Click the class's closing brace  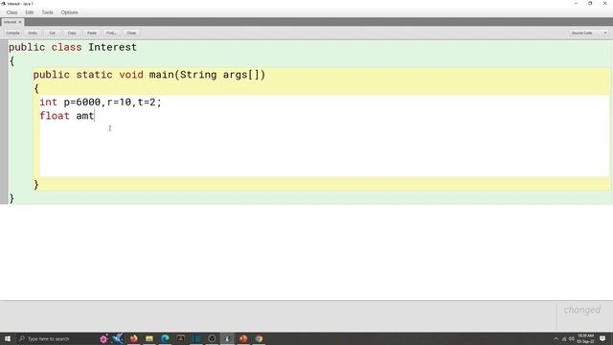tap(11, 198)
